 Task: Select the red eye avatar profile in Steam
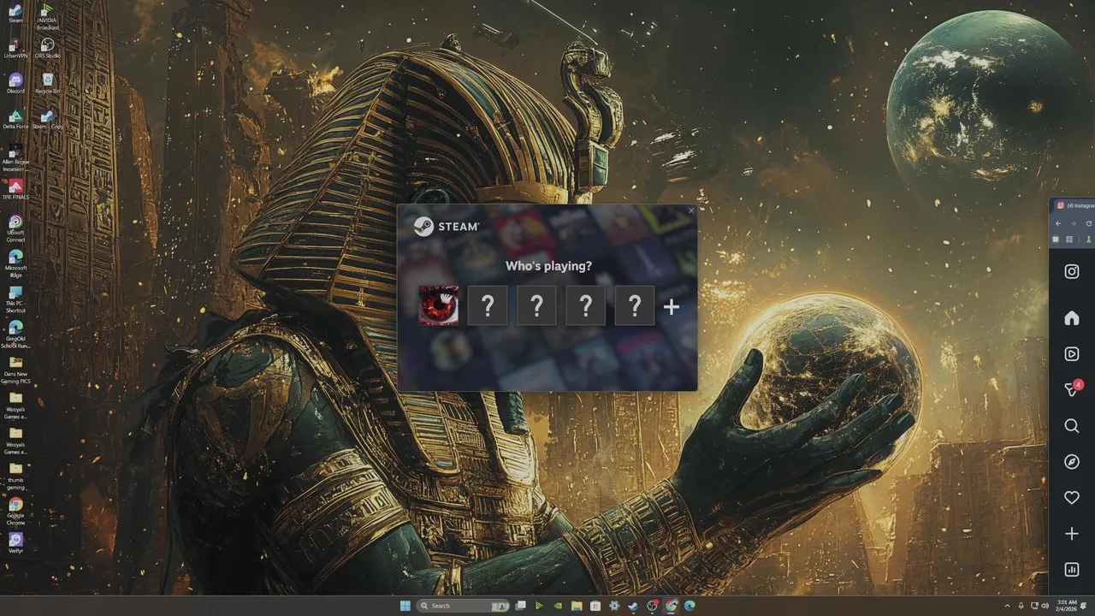tap(439, 305)
